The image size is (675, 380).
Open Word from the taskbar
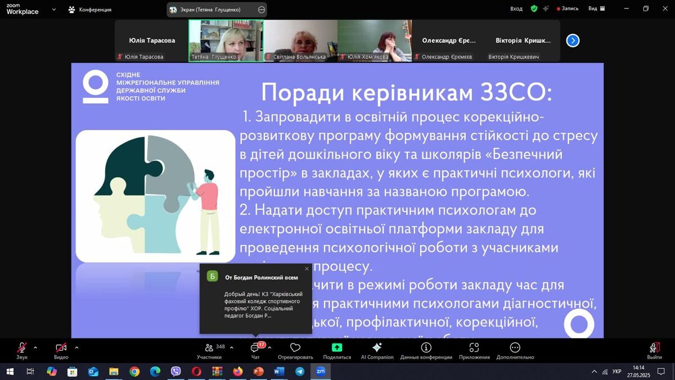tap(279, 372)
